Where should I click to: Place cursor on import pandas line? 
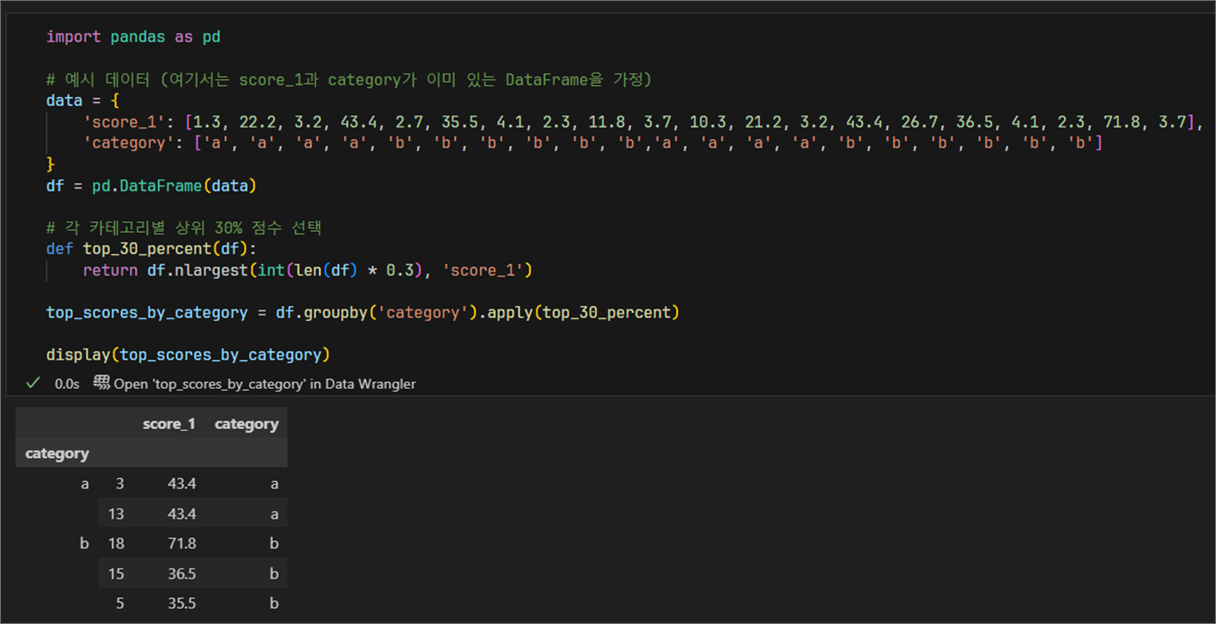coord(133,37)
